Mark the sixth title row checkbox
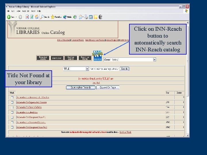This screenshot has width=207, height=155. [x=12, y=122]
